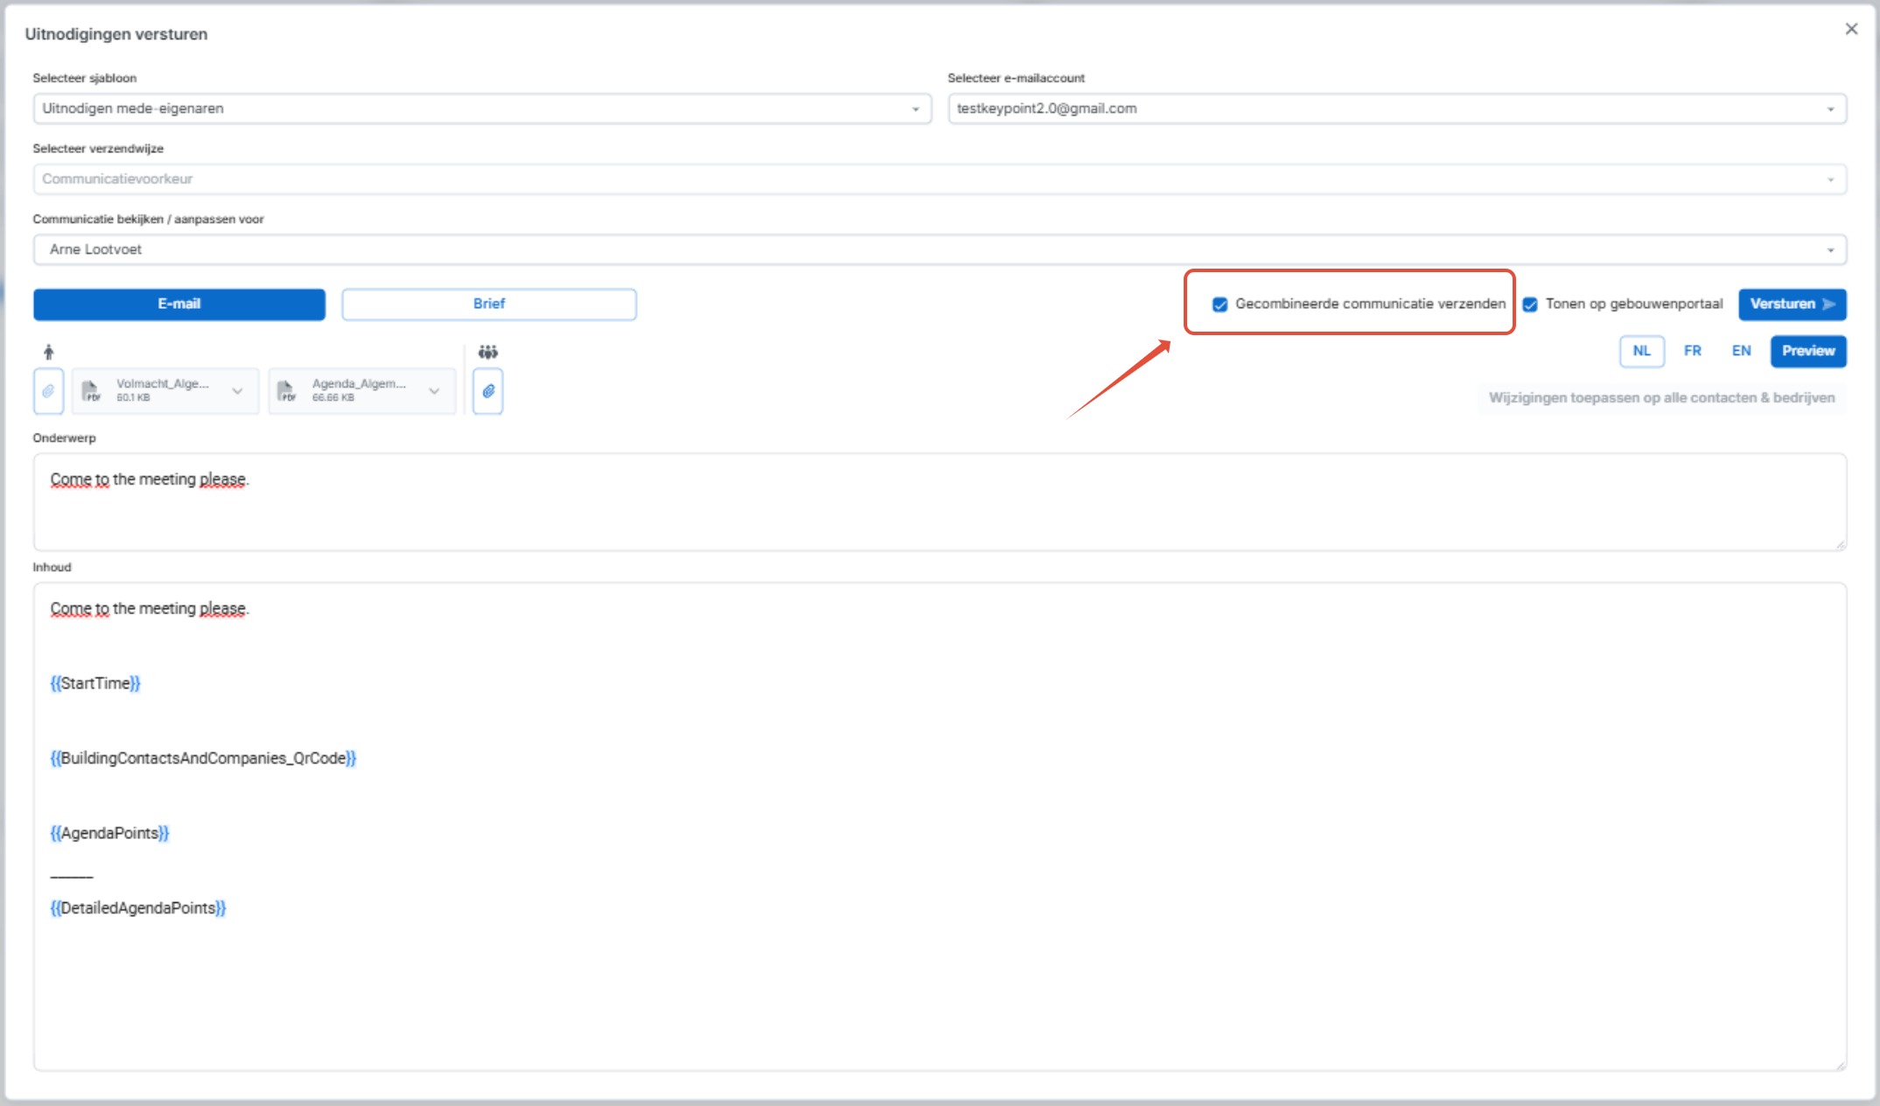Click the group of people icon
This screenshot has width=1880, height=1106.
[488, 352]
